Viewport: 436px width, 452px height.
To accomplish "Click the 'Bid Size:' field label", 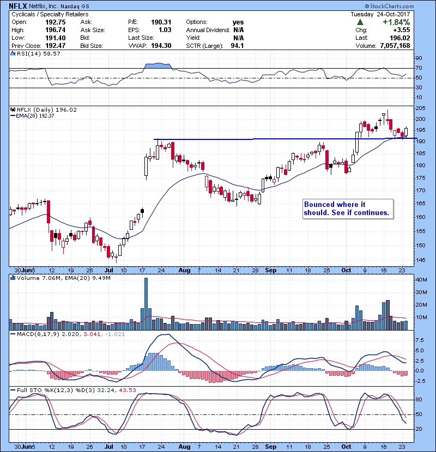I will pyautogui.click(x=92, y=46).
